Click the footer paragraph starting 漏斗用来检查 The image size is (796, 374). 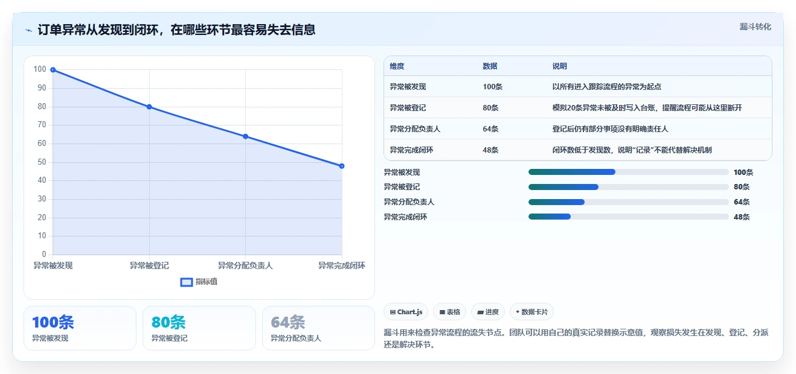[x=576, y=339]
